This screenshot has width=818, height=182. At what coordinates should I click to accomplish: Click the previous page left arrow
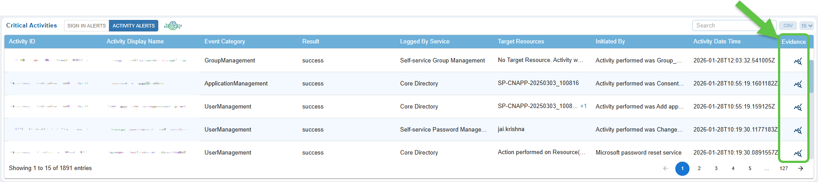click(x=666, y=168)
